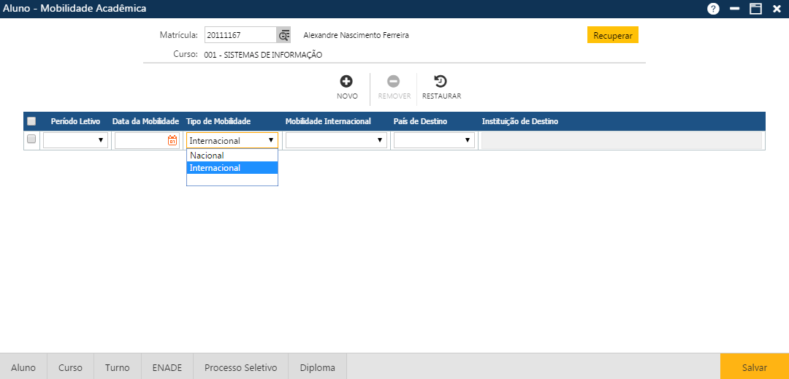Close the Mobilidade Acadêmica window

pos(777,9)
